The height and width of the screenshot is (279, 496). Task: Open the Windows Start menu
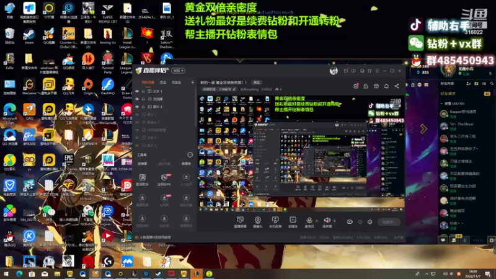pyautogui.click(x=6, y=274)
